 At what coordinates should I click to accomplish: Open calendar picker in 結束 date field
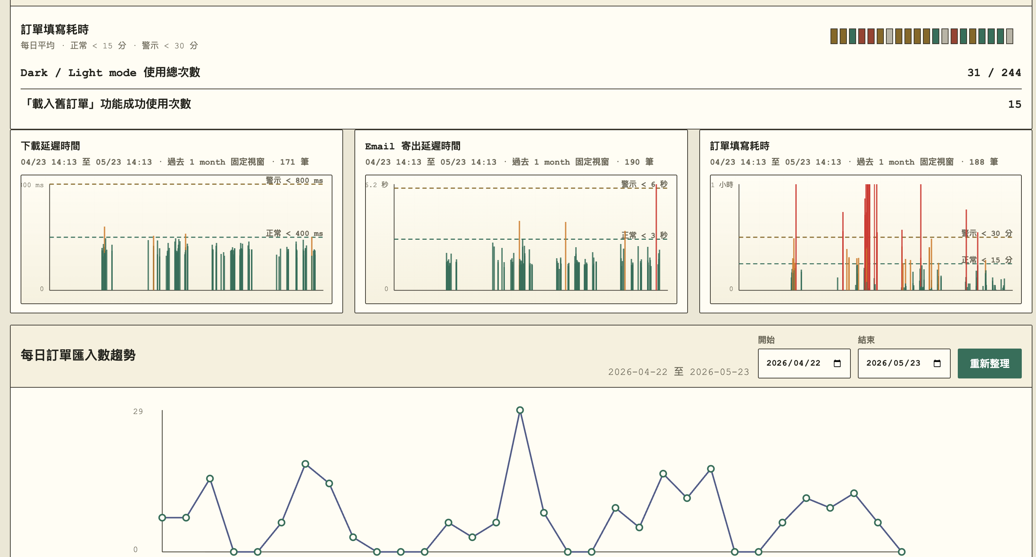coord(937,364)
